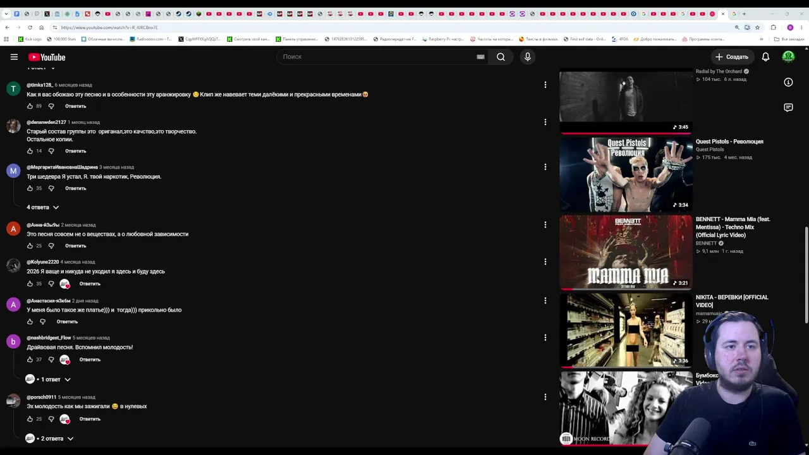Like the @Kolyune2220 comment

[30, 284]
